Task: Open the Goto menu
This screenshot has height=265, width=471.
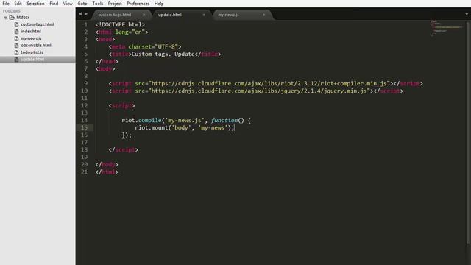Action: point(82,4)
